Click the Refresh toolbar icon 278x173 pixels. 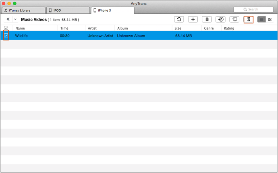pos(179,19)
